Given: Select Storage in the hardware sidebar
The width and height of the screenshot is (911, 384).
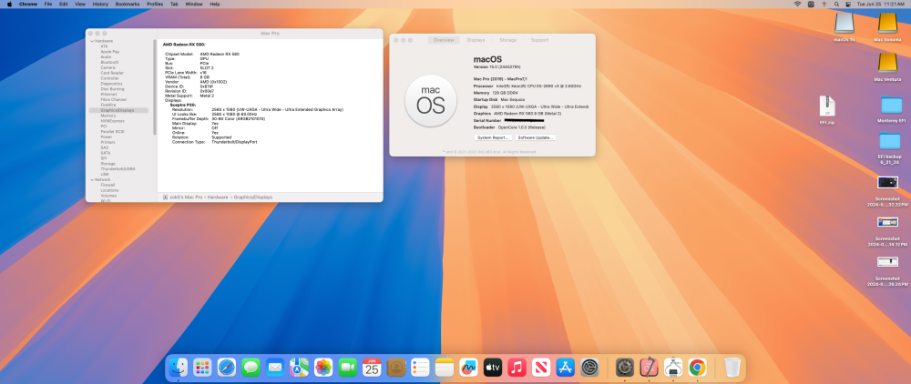Looking at the screenshot, I should coord(108,164).
